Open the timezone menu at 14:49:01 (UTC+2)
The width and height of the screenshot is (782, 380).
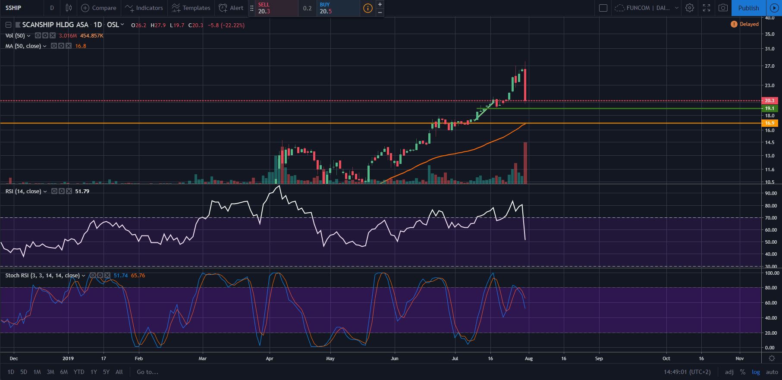tap(687, 372)
